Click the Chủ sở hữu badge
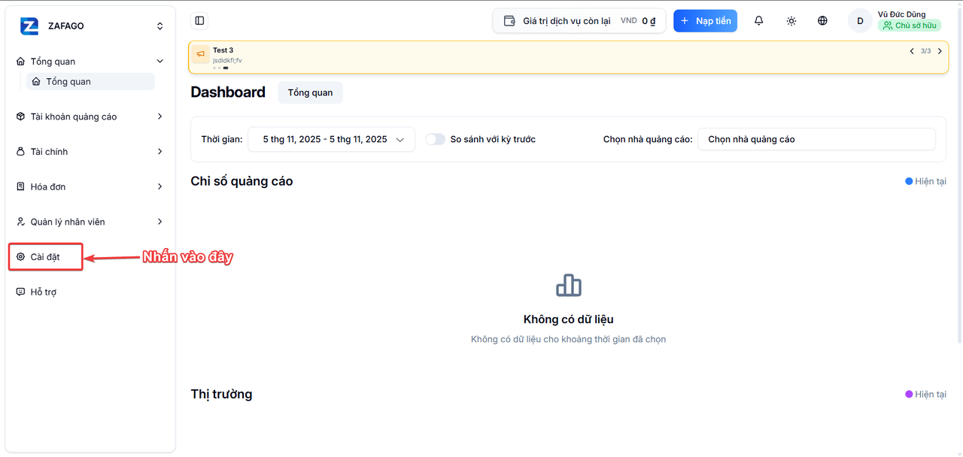 [x=910, y=26]
